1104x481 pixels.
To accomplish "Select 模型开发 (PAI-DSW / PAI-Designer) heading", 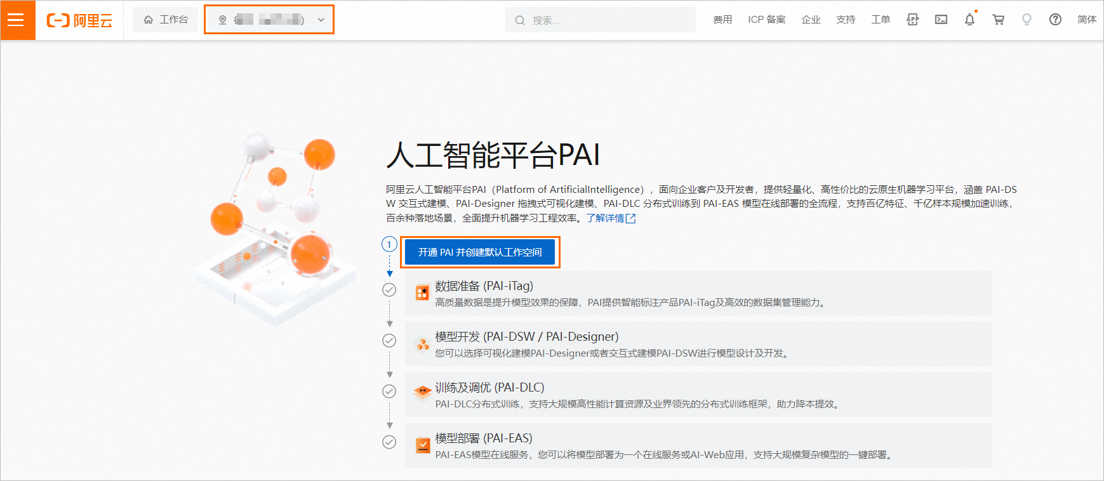I will coord(526,337).
